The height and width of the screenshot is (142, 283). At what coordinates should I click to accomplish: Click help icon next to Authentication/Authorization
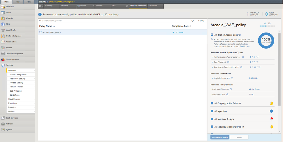[243, 57]
